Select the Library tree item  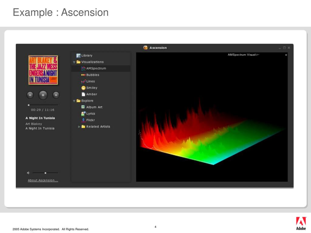(87, 56)
